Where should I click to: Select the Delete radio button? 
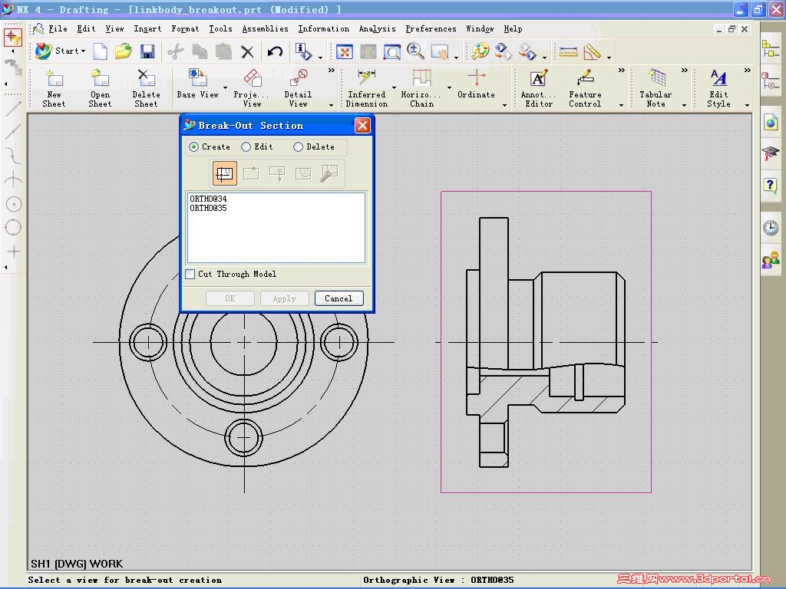298,146
